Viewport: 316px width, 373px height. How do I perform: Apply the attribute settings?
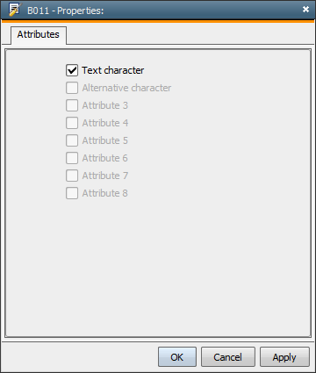point(284,357)
